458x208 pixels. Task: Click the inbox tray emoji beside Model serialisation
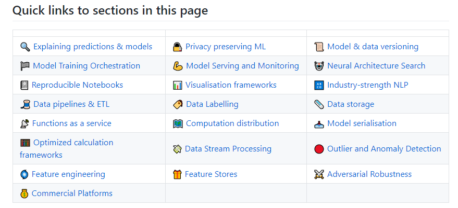(319, 123)
